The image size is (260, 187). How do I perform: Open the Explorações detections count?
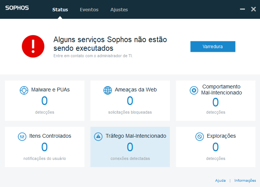click(x=216, y=147)
